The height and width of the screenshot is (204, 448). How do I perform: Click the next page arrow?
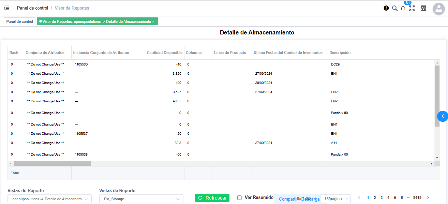point(428,198)
